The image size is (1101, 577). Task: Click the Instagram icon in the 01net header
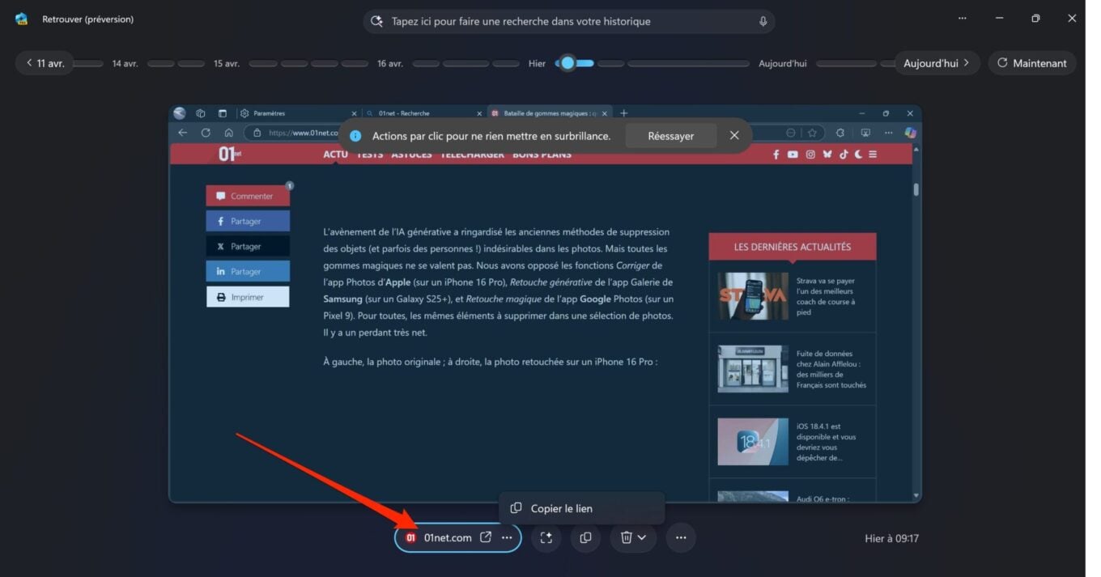pyautogui.click(x=810, y=155)
